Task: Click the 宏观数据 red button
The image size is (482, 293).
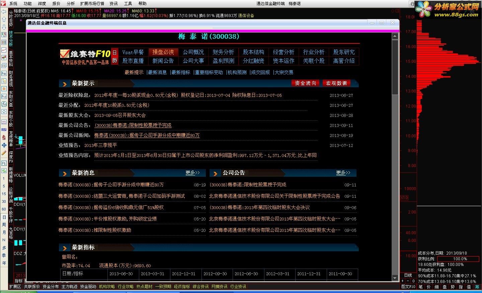Action: click(336, 83)
